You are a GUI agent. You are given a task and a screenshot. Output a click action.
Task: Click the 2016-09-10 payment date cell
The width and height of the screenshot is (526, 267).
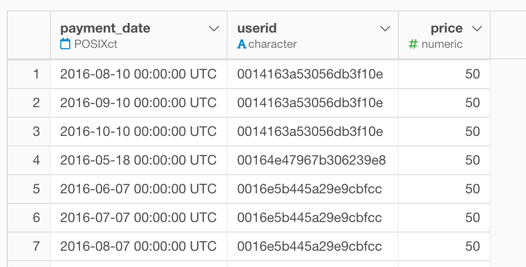pos(139,103)
